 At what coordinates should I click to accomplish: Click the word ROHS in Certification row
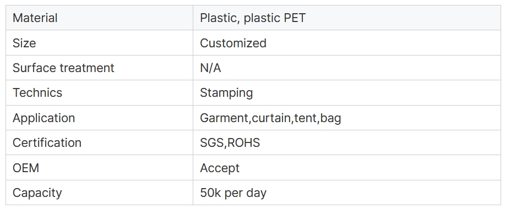pos(243,143)
